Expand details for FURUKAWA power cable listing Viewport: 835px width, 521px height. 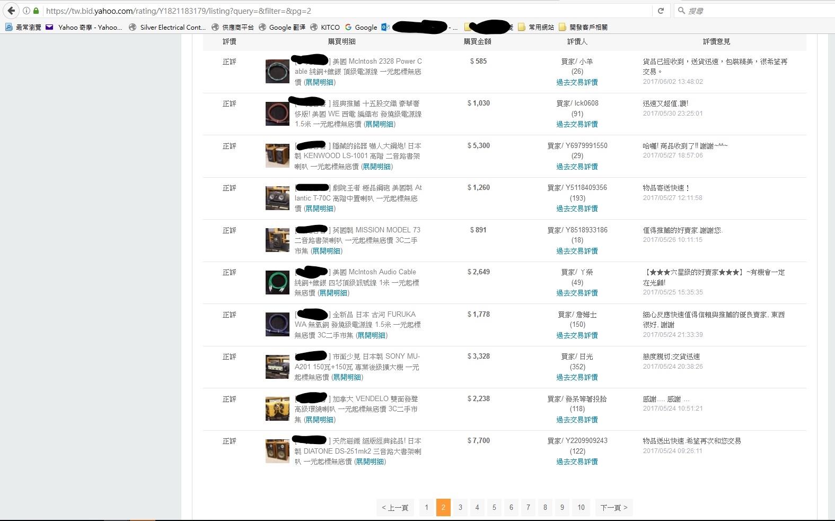click(x=372, y=335)
